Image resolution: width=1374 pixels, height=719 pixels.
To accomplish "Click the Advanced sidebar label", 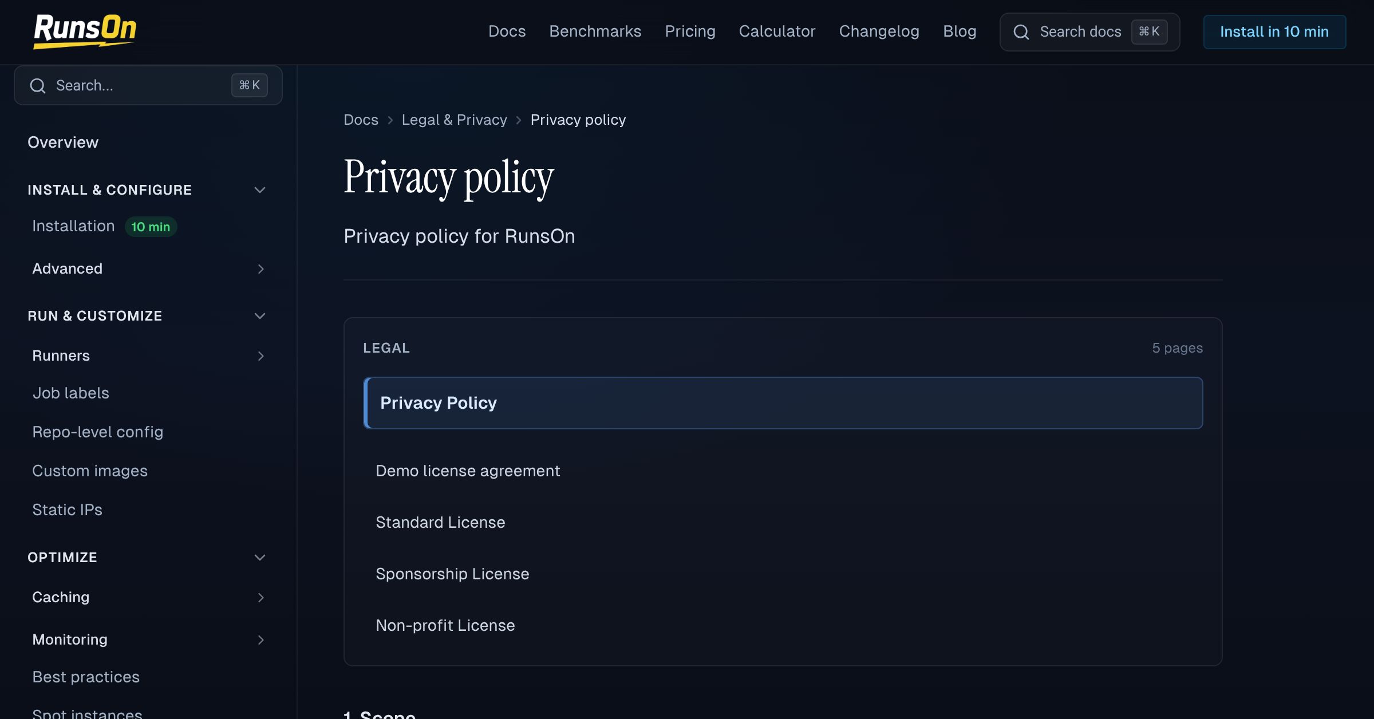I will click(x=67, y=268).
